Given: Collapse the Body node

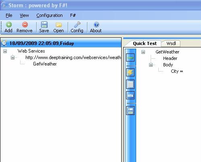Looking at the screenshot, I should [x=151, y=65].
